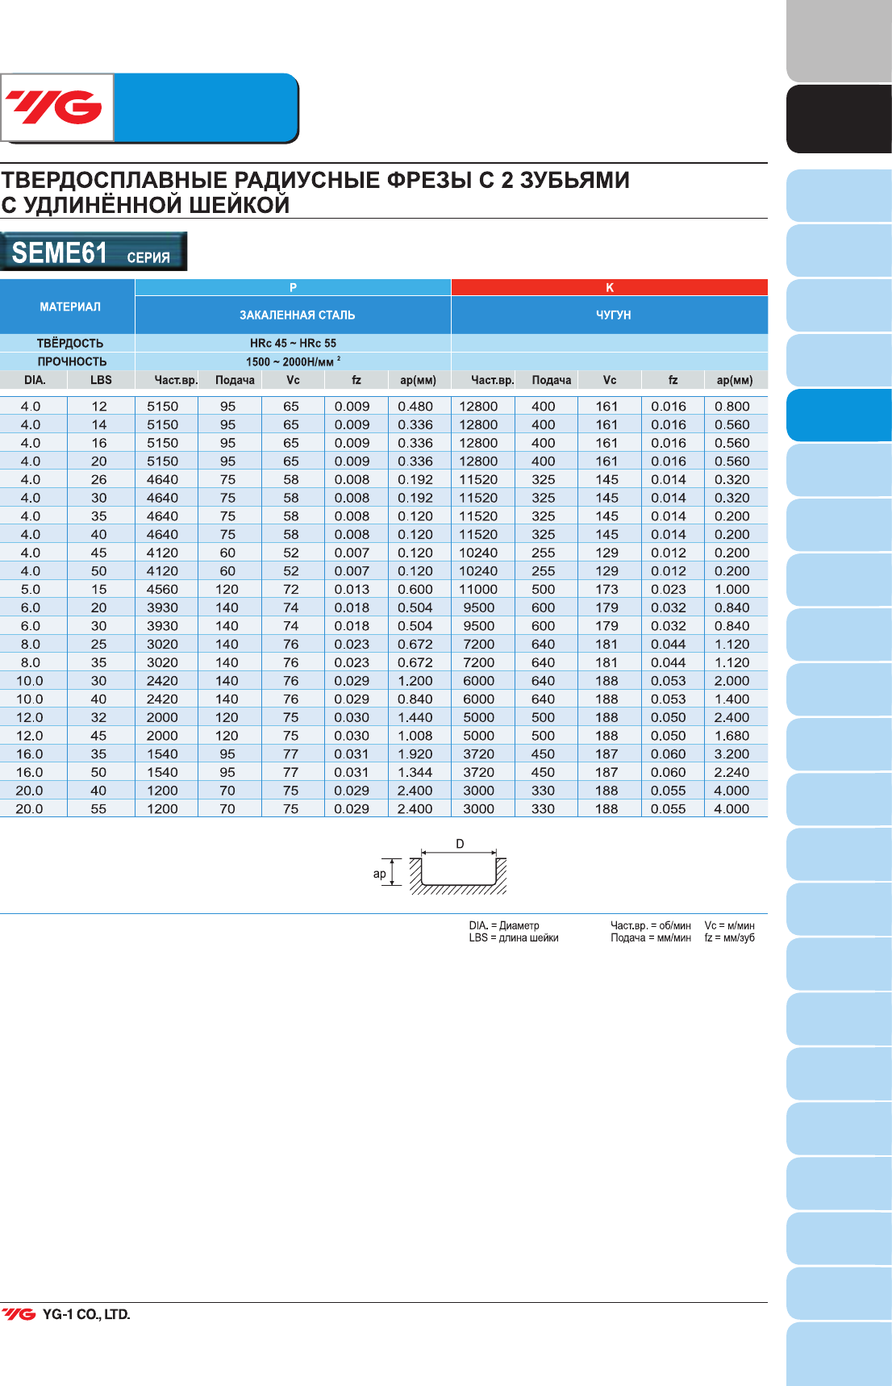The image size is (892, 1386).
Task: Select the legend fz = мм/зуб
Action: point(730,937)
